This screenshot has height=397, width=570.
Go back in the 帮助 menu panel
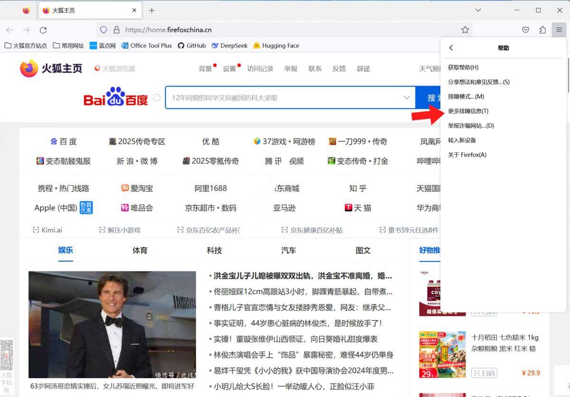(451, 48)
